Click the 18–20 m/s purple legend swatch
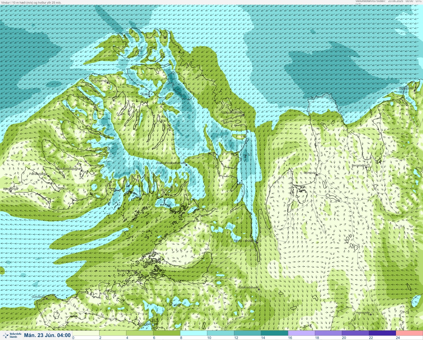 [x=328, y=333]
